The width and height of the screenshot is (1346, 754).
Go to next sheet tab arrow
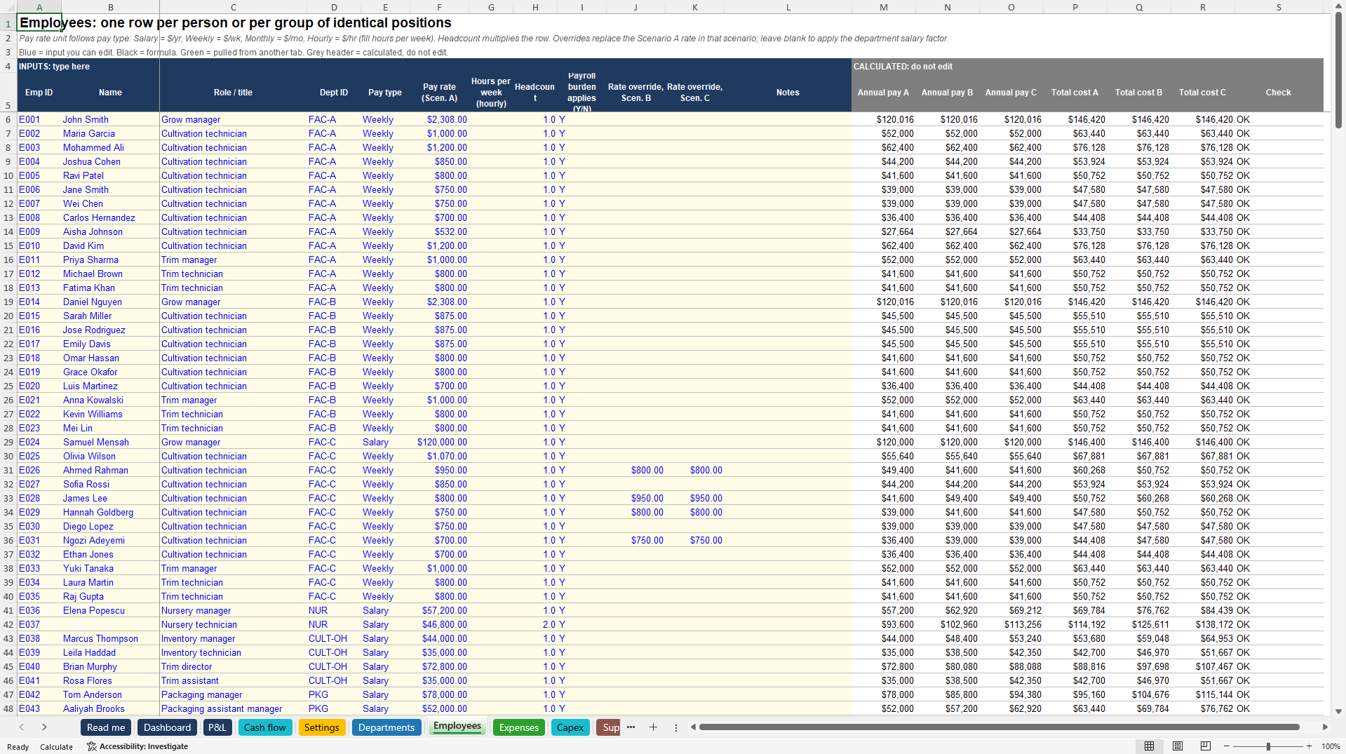[44, 727]
